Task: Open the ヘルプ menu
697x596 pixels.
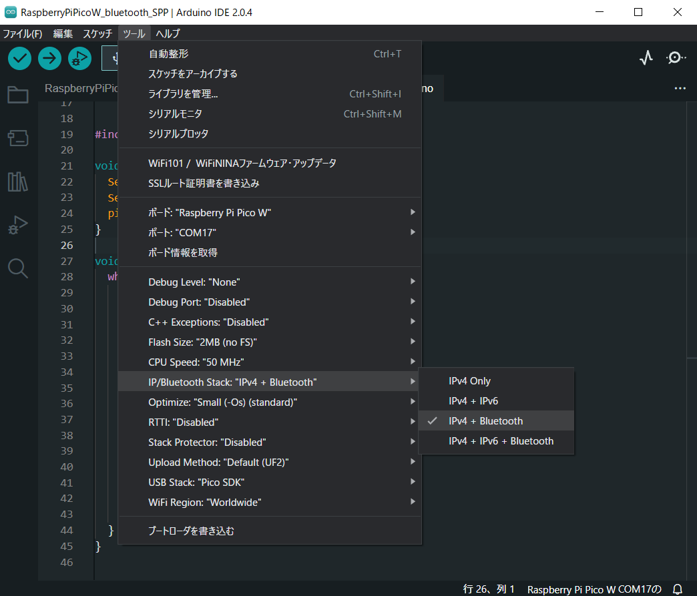Action: tap(168, 33)
